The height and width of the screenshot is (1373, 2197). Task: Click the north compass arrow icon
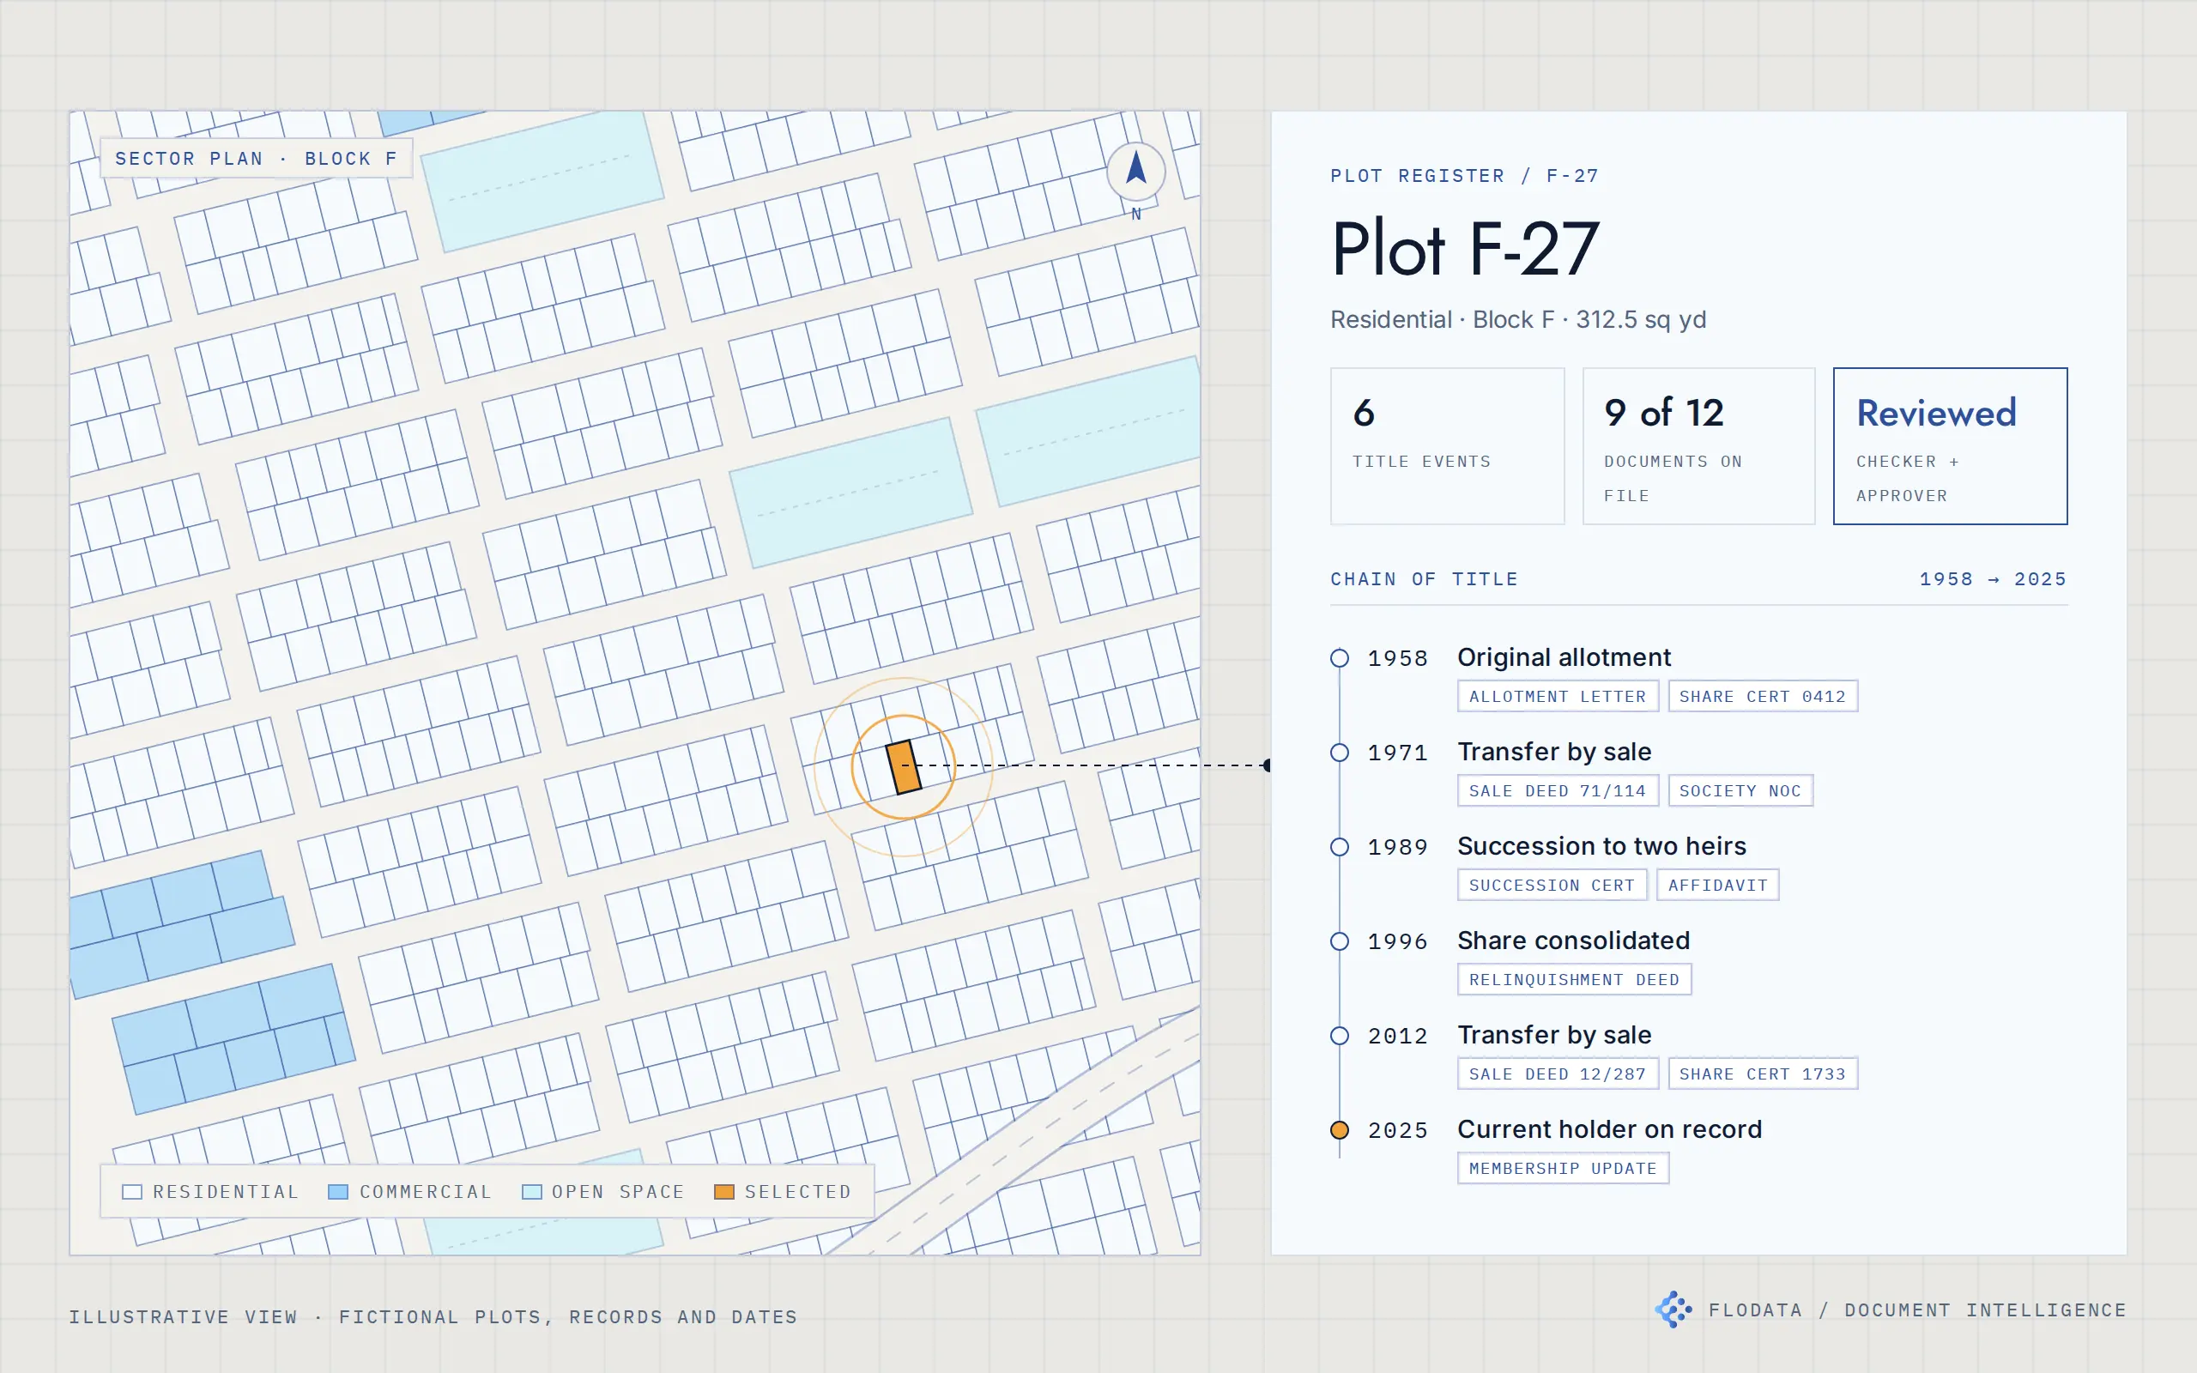click(1135, 171)
